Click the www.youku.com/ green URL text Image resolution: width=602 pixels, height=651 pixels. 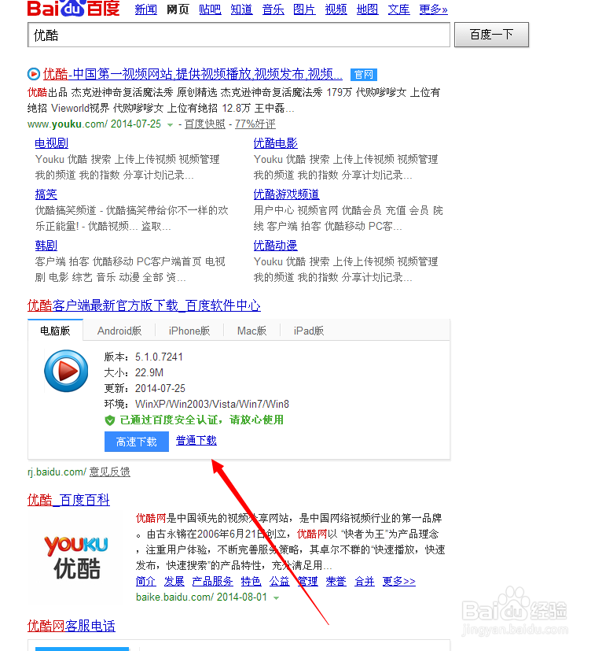pyautogui.click(x=68, y=124)
